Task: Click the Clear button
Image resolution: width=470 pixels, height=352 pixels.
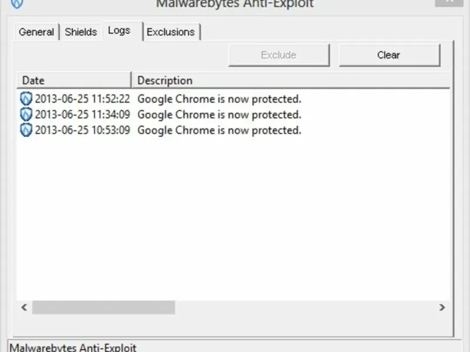Action: 390,55
